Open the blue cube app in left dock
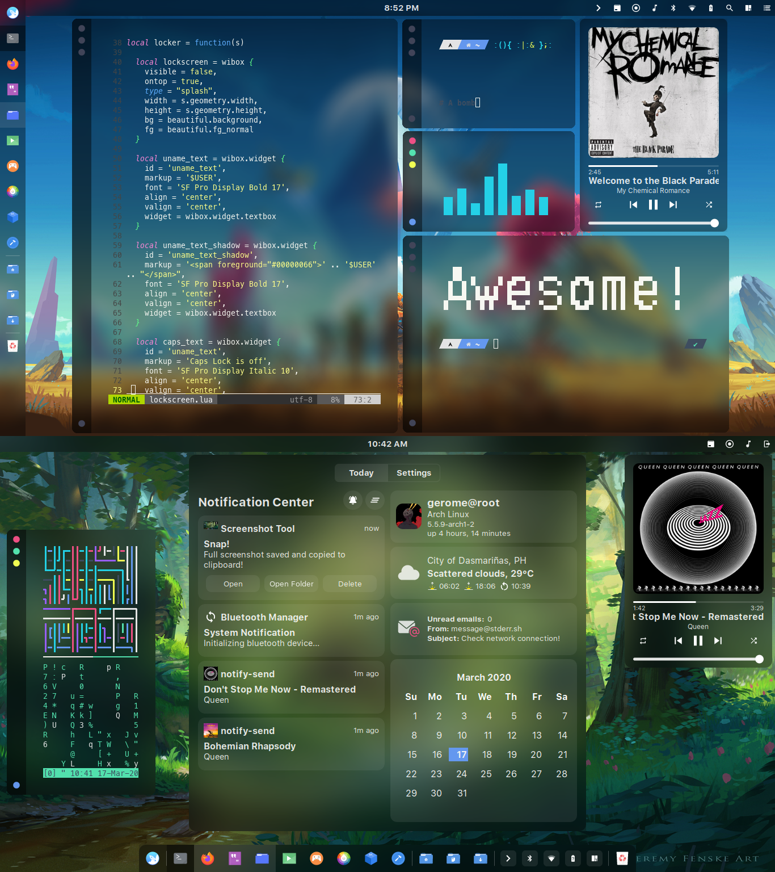Viewport: 775px width, 872px height. coord(12,217)
